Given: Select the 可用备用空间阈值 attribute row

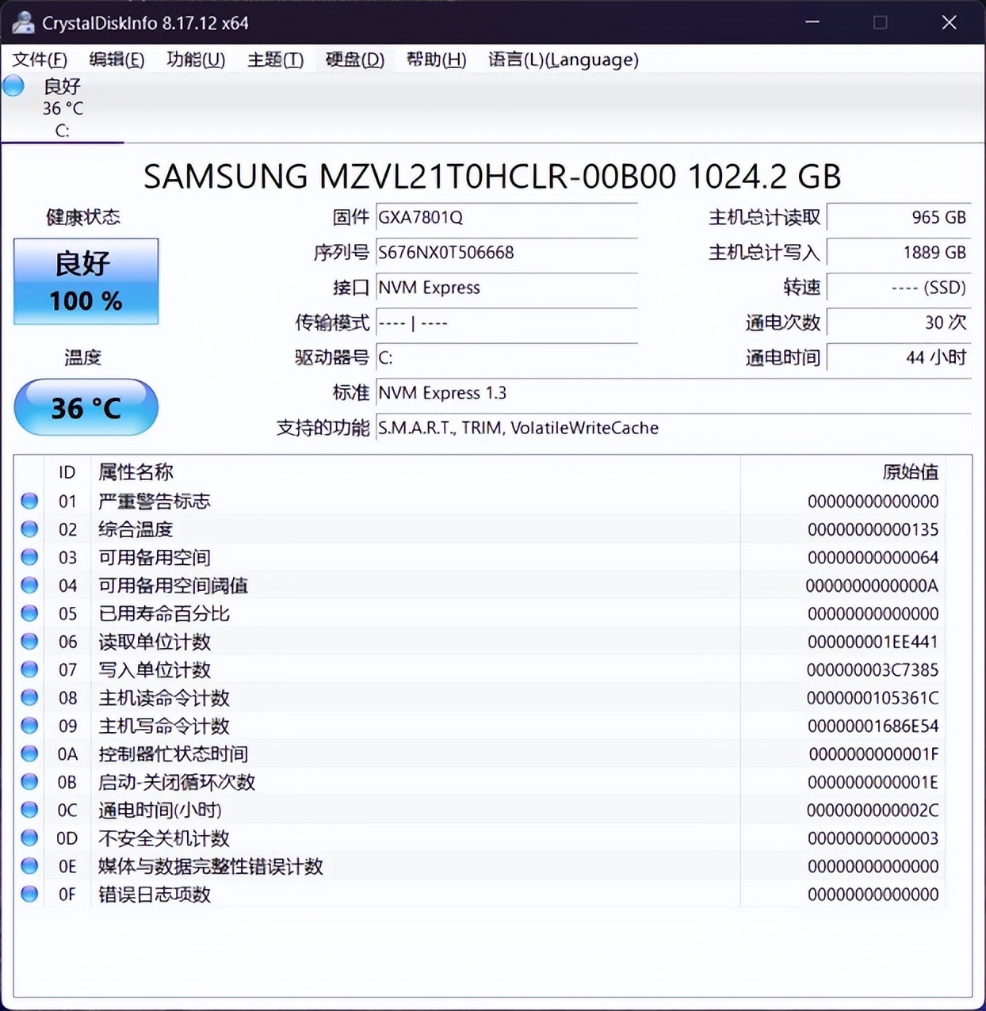Looking at the screenshot, I should (480, 585).
